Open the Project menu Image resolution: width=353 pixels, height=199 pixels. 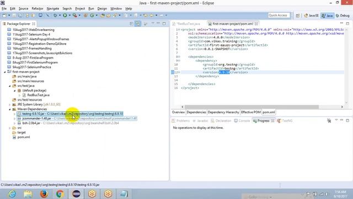(80, 9)
